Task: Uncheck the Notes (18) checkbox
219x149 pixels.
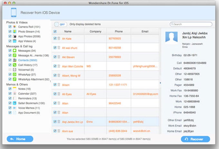Action: (10, 88)
